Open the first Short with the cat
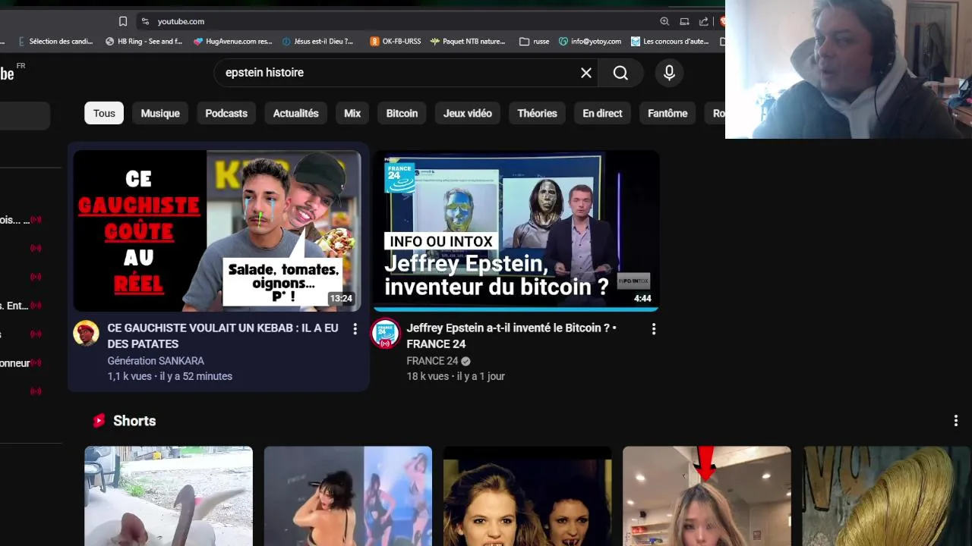The image size is (972, 546). pos(169,496)
